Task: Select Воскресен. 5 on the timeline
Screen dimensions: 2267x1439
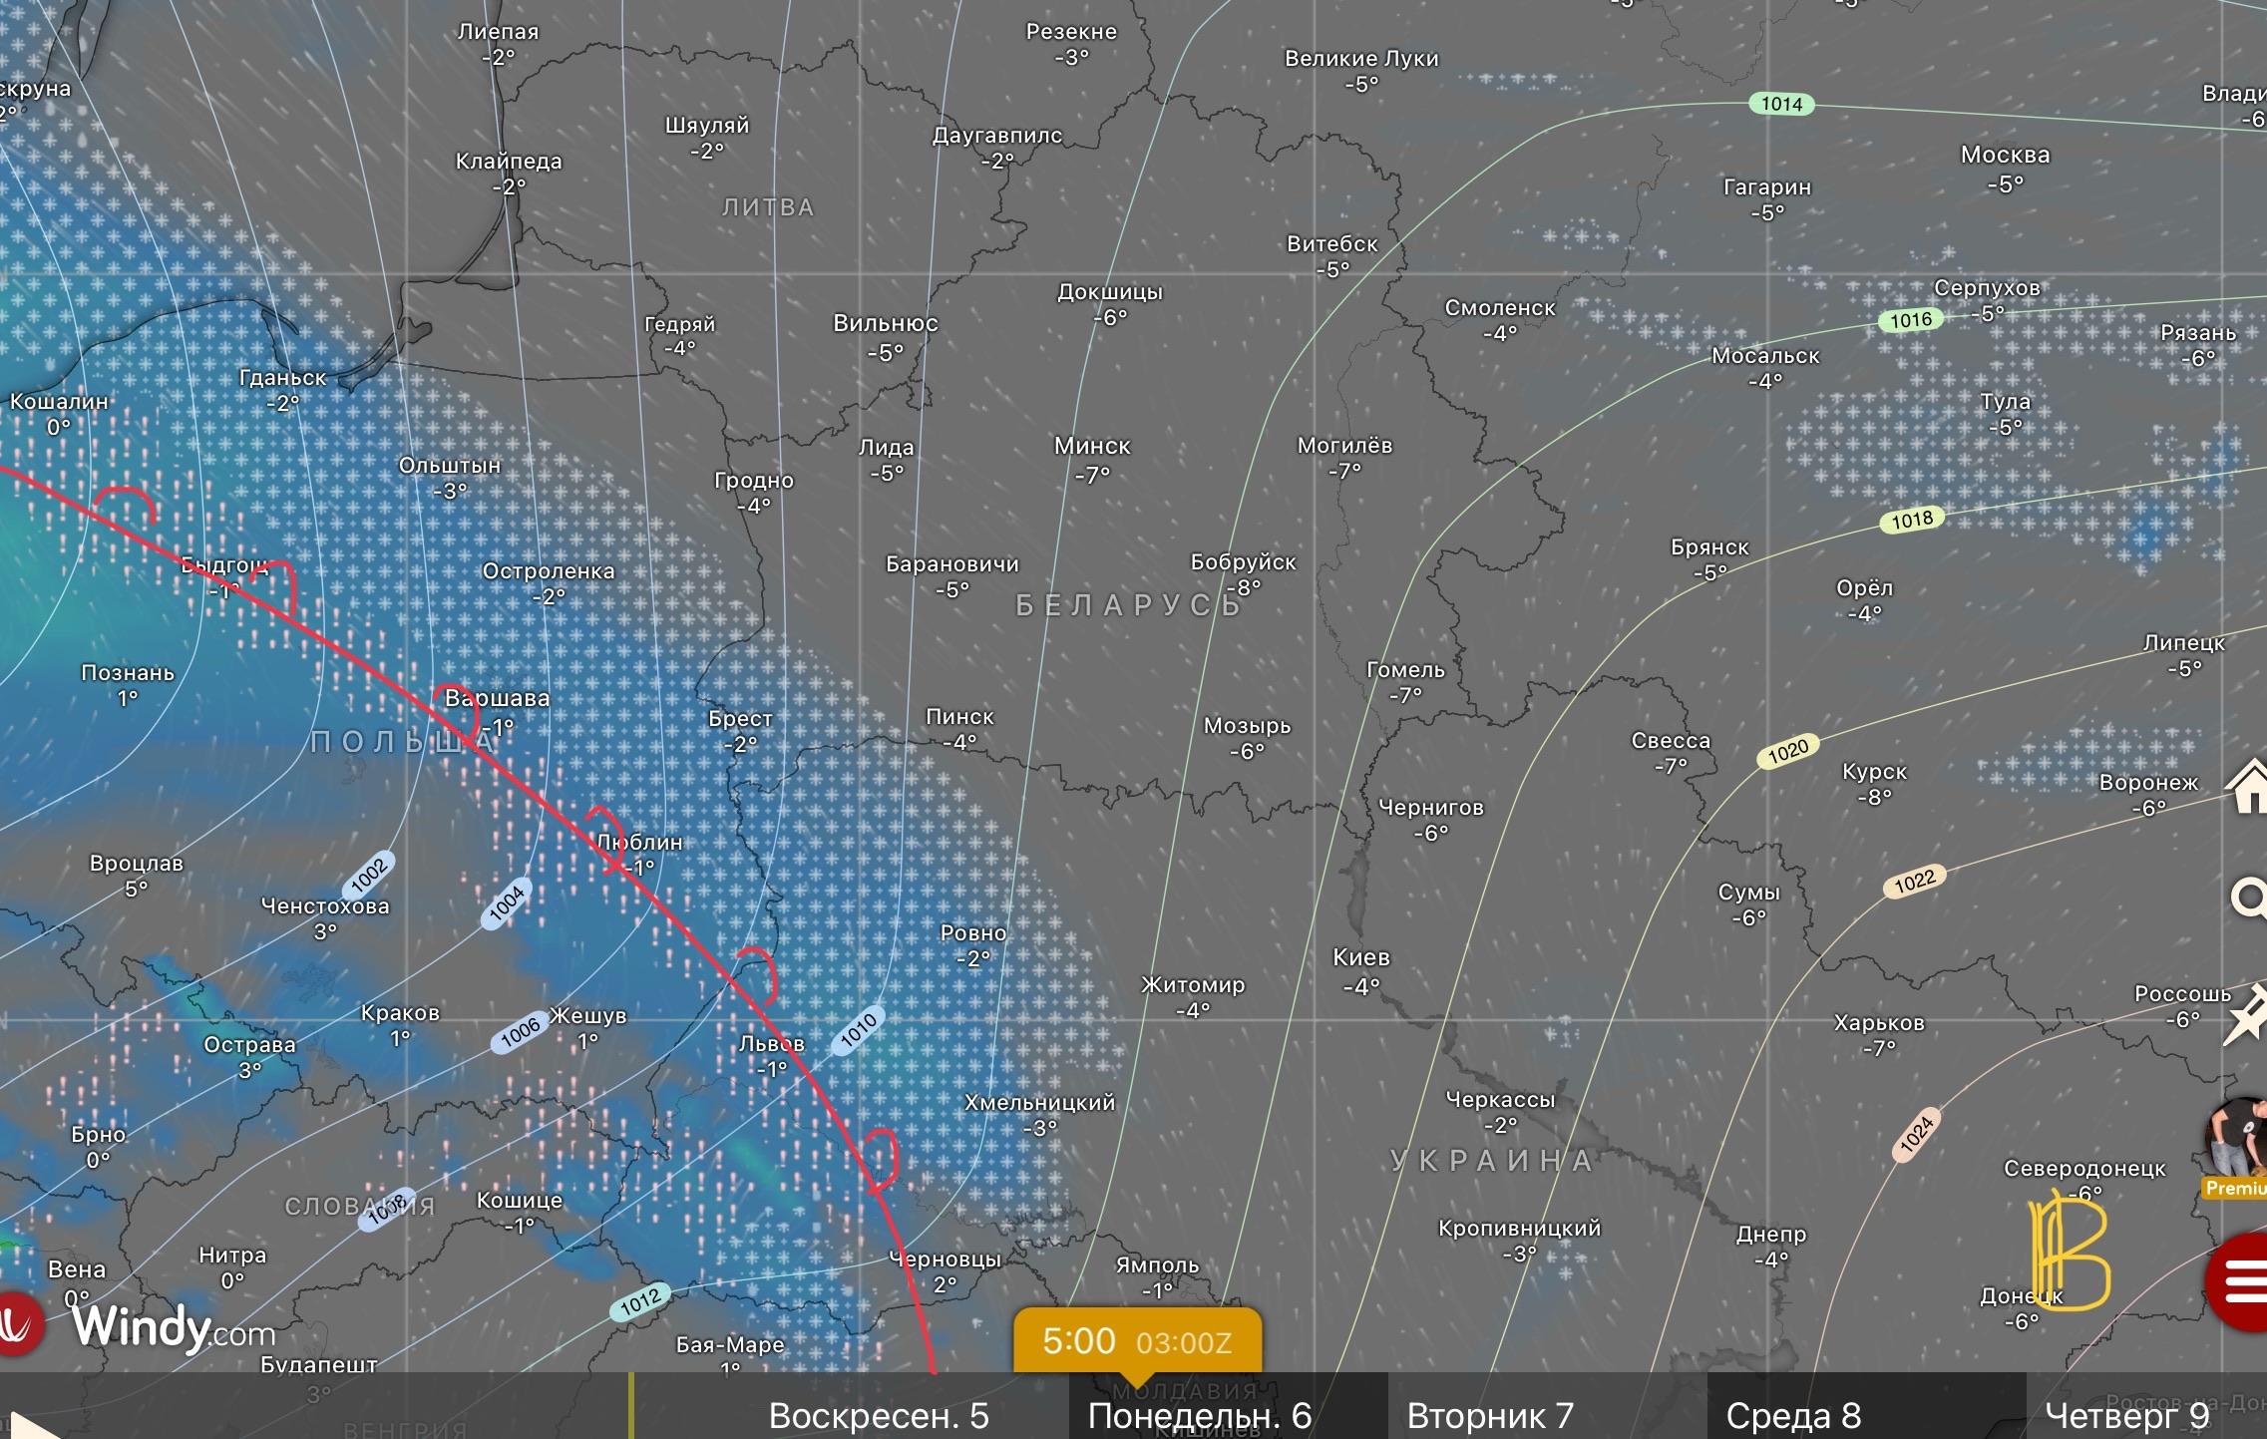Action: [x=878, y=1416]
